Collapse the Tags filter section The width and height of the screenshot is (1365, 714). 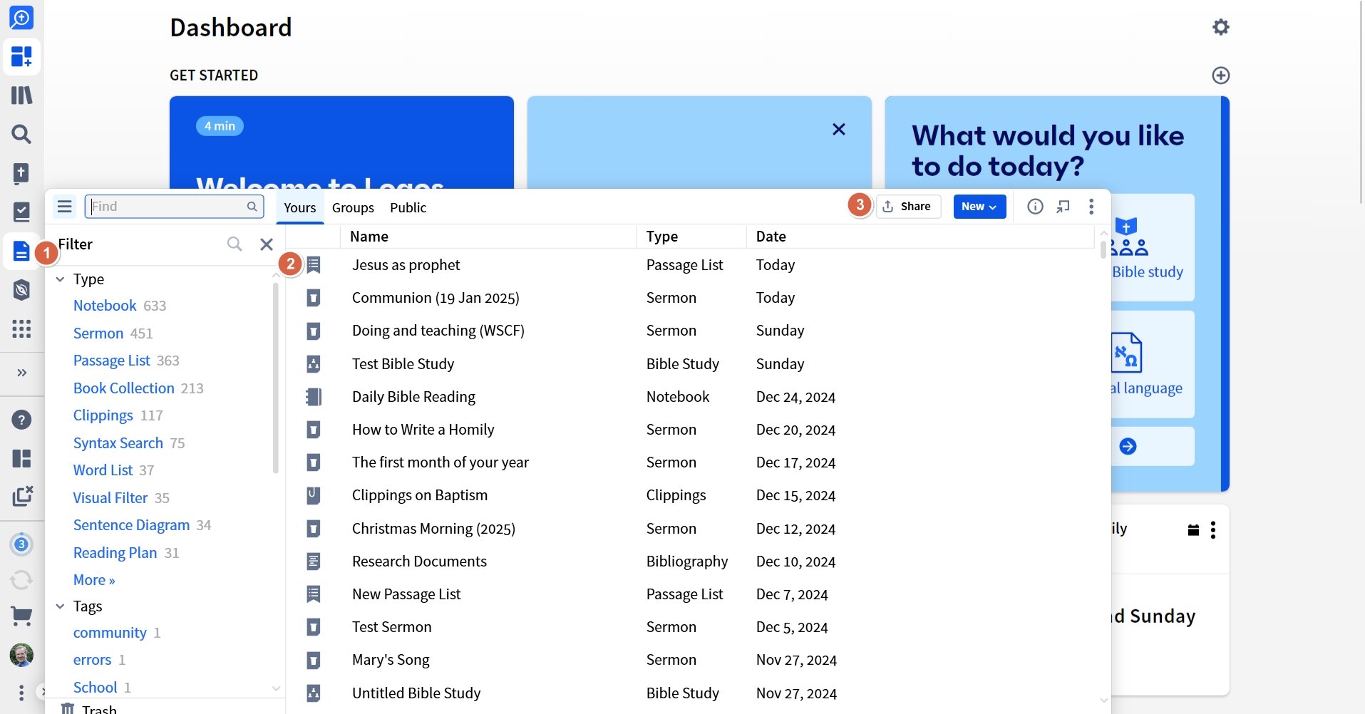point(61,606)
